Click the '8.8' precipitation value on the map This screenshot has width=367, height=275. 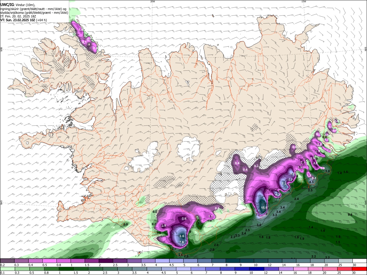point(182,236)
